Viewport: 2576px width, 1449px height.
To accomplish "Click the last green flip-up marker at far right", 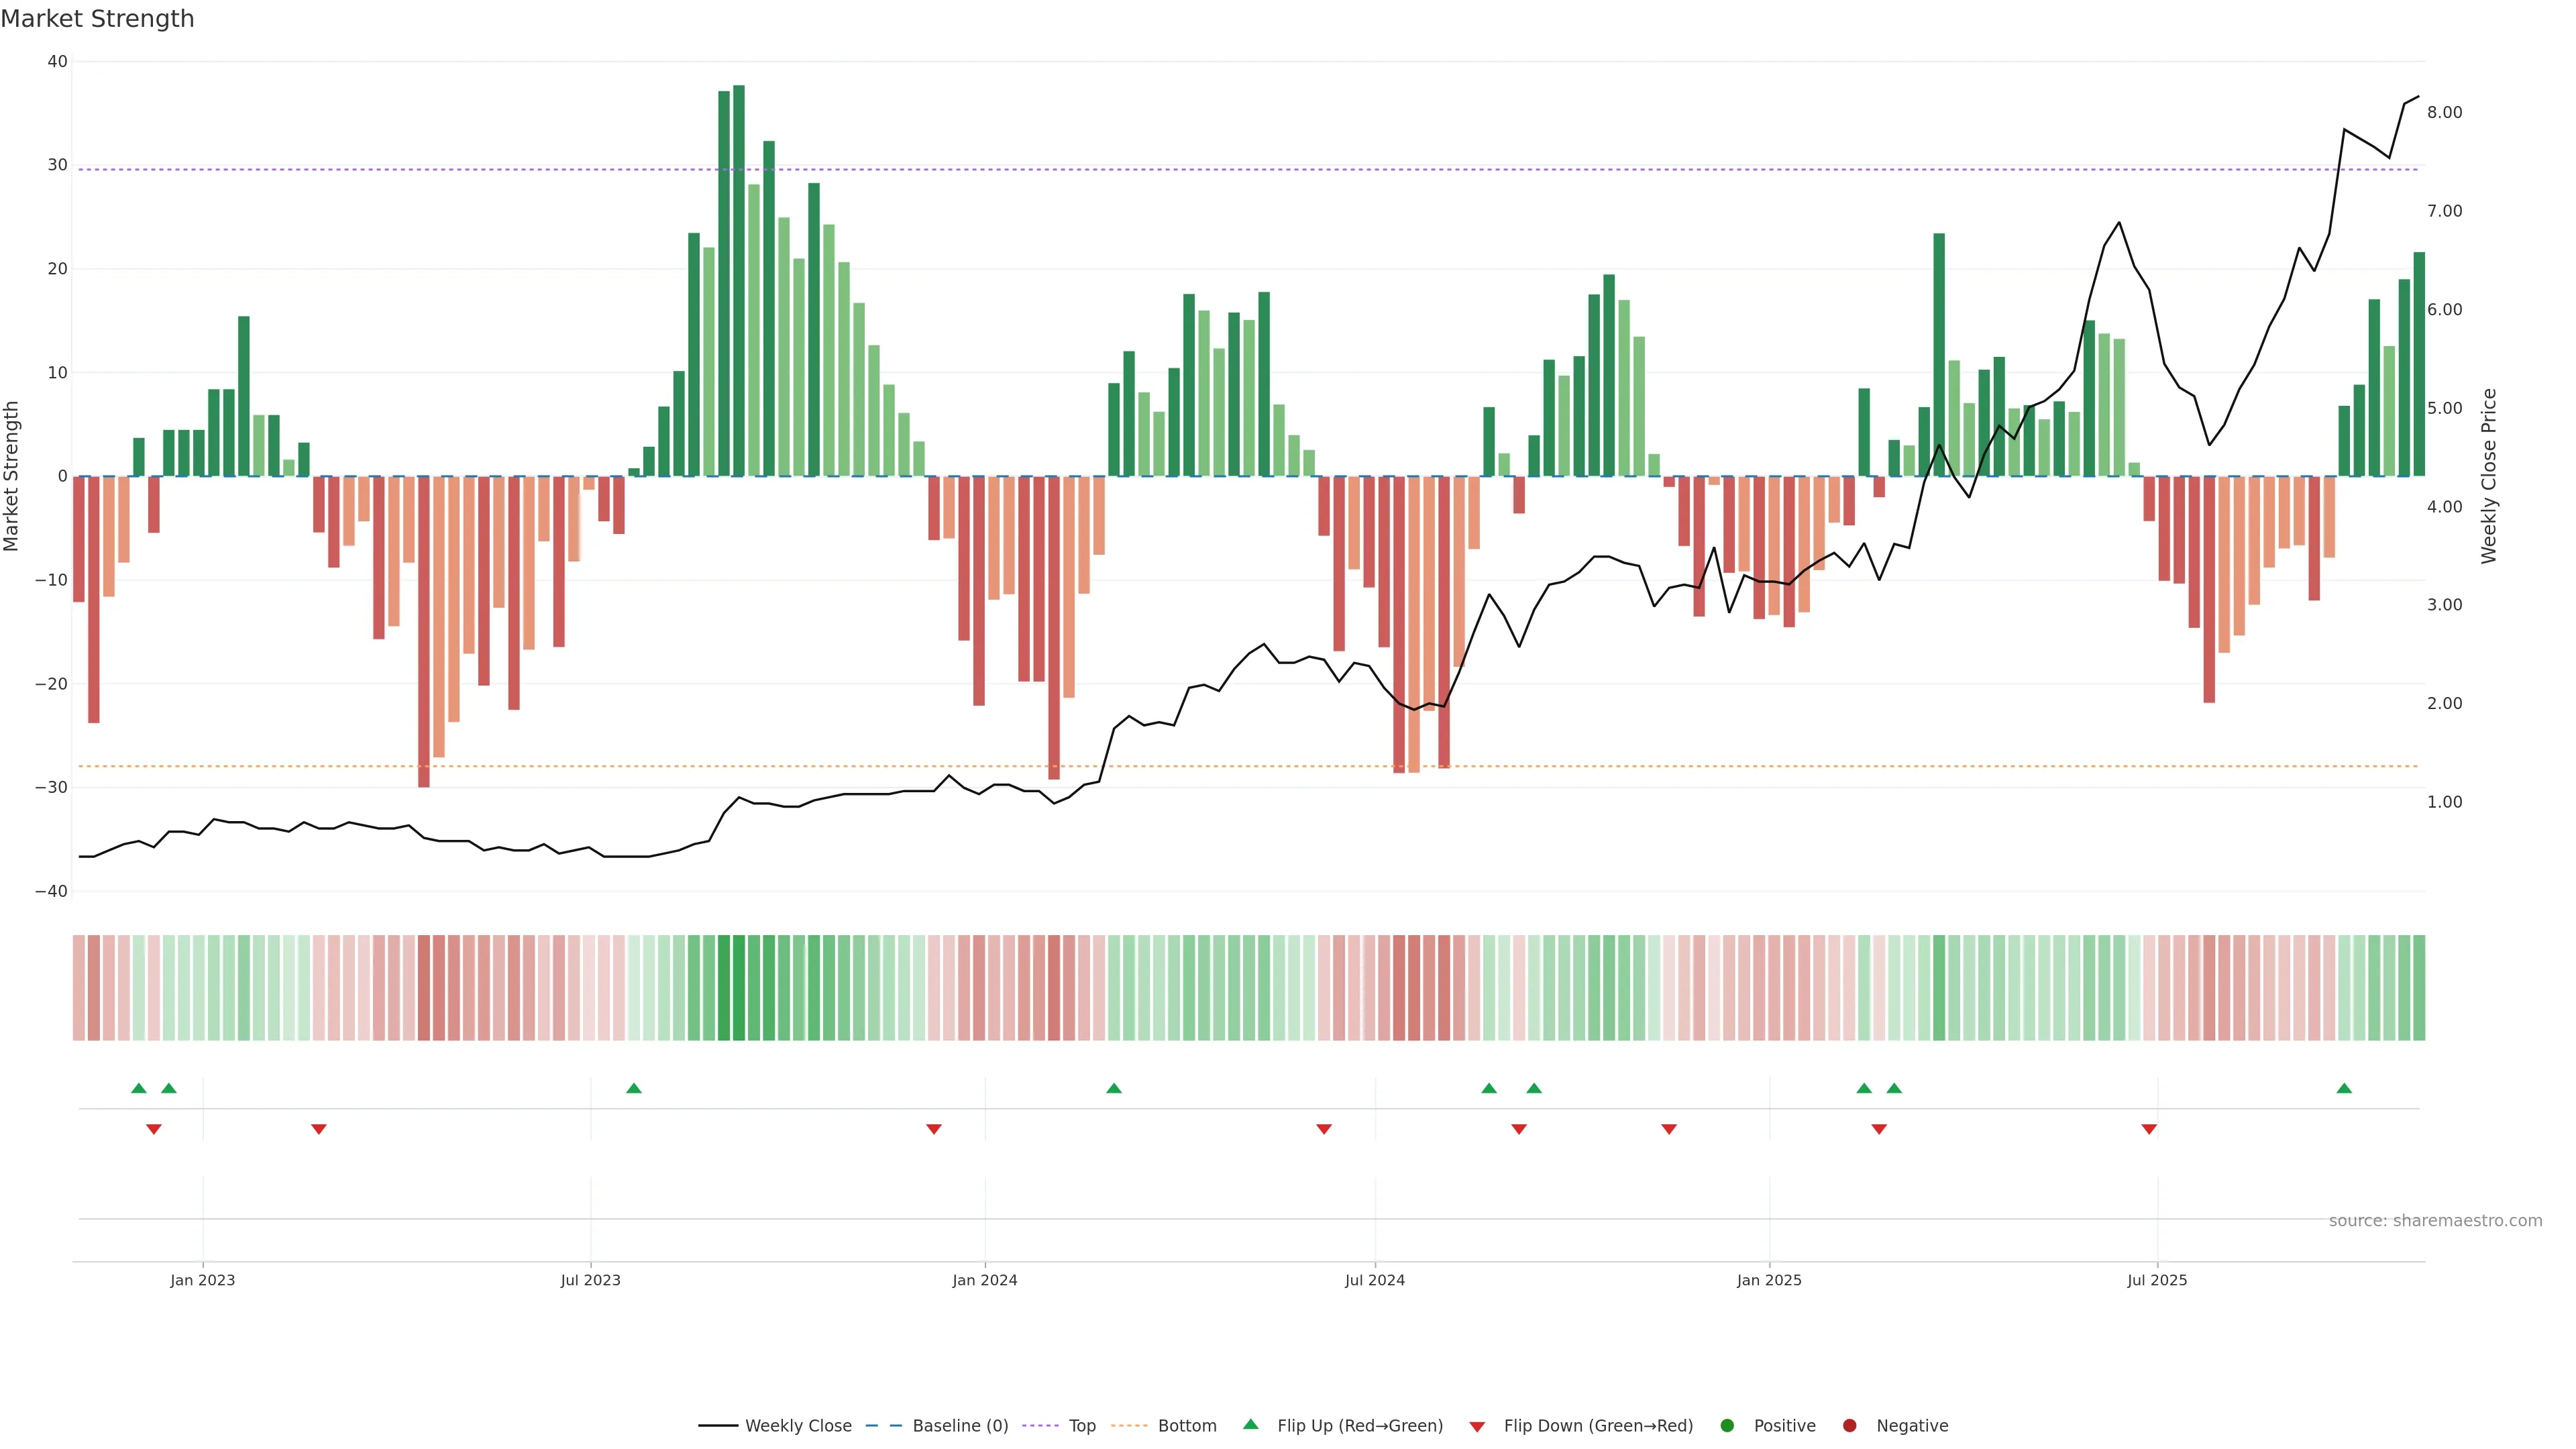I will tap(2344, 1088).
